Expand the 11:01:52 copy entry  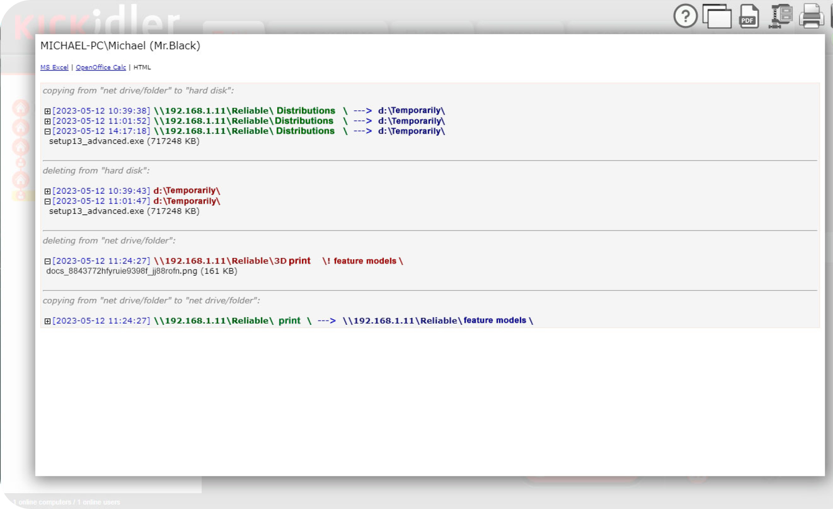click(x=47, y=121)
